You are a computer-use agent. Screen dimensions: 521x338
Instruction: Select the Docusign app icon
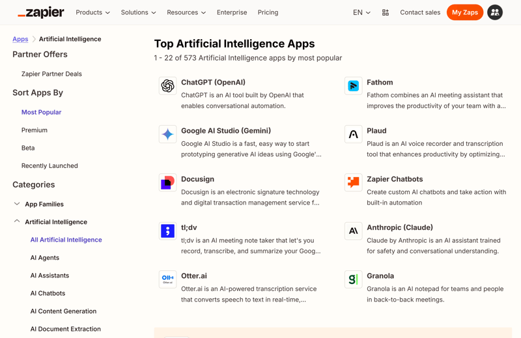pyautogui.click(x=167, y=182)
